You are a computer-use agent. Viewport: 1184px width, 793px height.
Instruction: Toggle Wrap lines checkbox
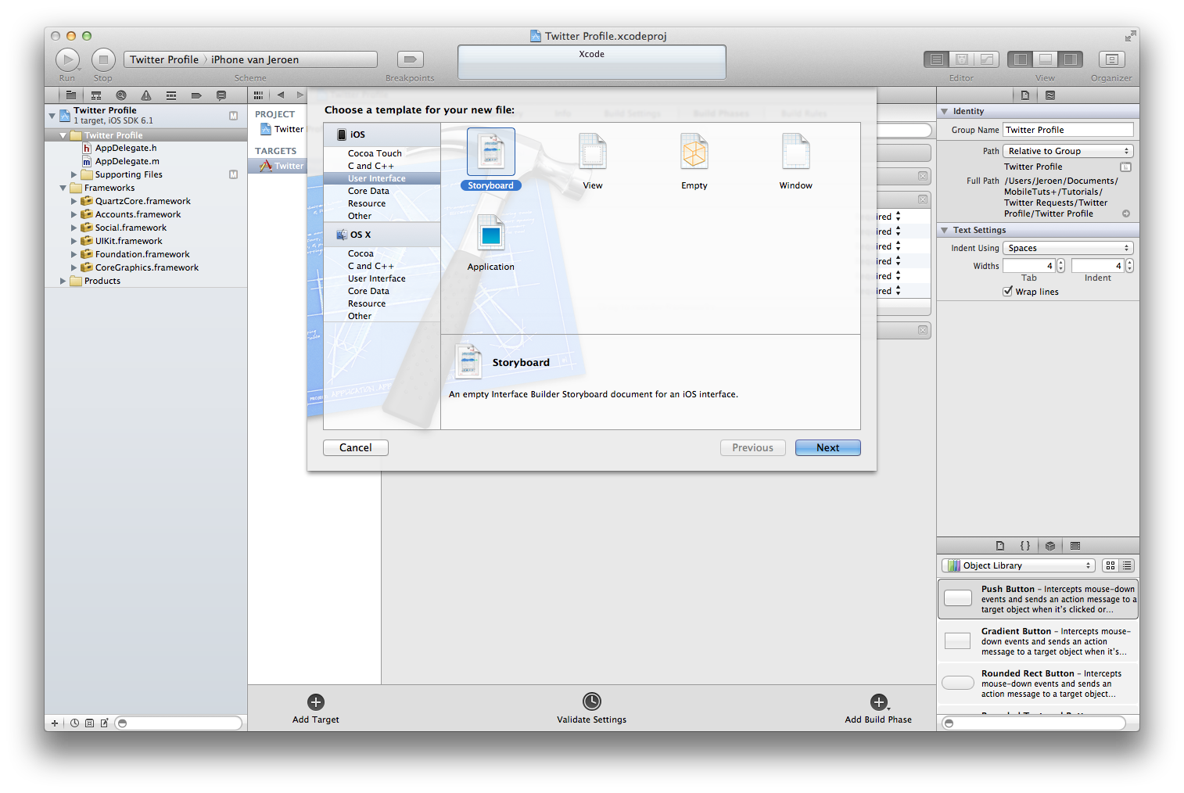[x=1008, y=291]
